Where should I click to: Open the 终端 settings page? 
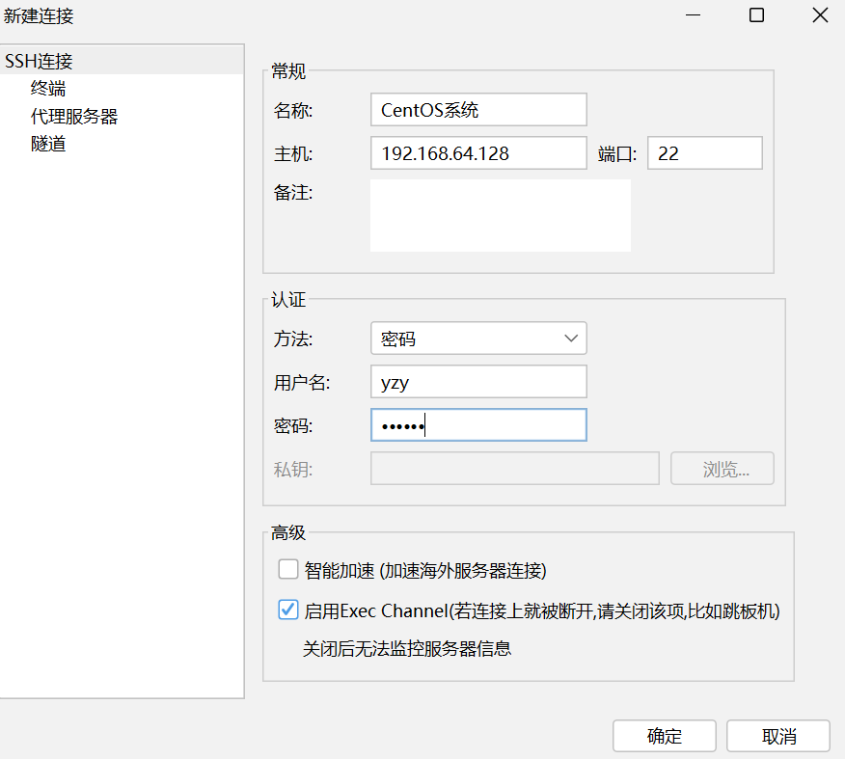(48, 89)
